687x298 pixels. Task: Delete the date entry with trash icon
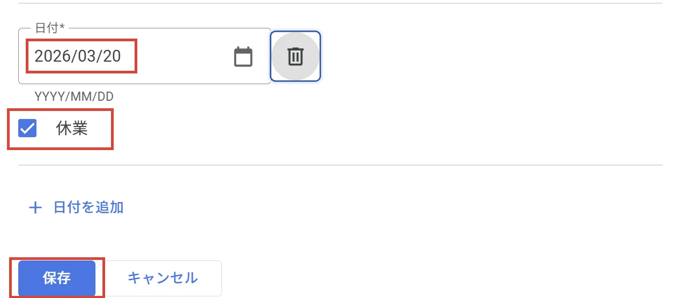pos(296,56)
